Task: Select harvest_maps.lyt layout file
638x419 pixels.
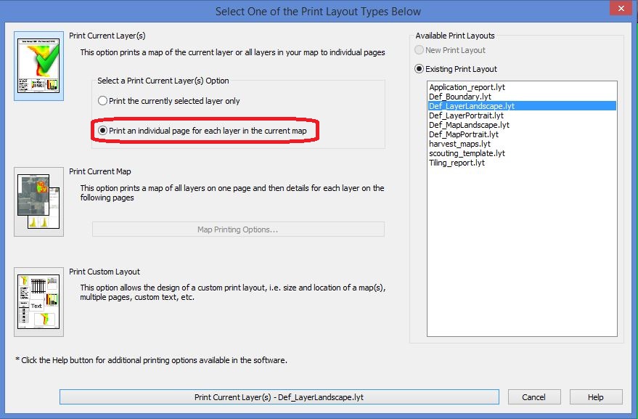Action: tap(459, 144)
